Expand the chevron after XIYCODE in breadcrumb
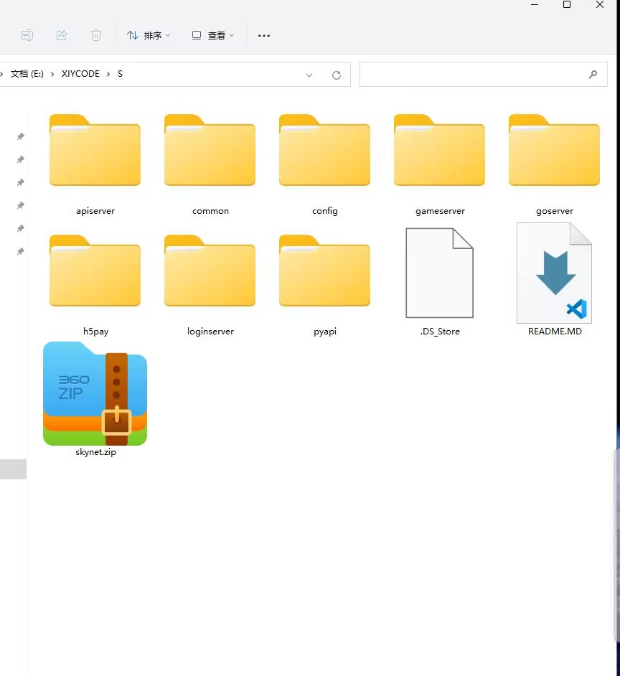Viewport: 620px width, 676px height. point(109,74)
